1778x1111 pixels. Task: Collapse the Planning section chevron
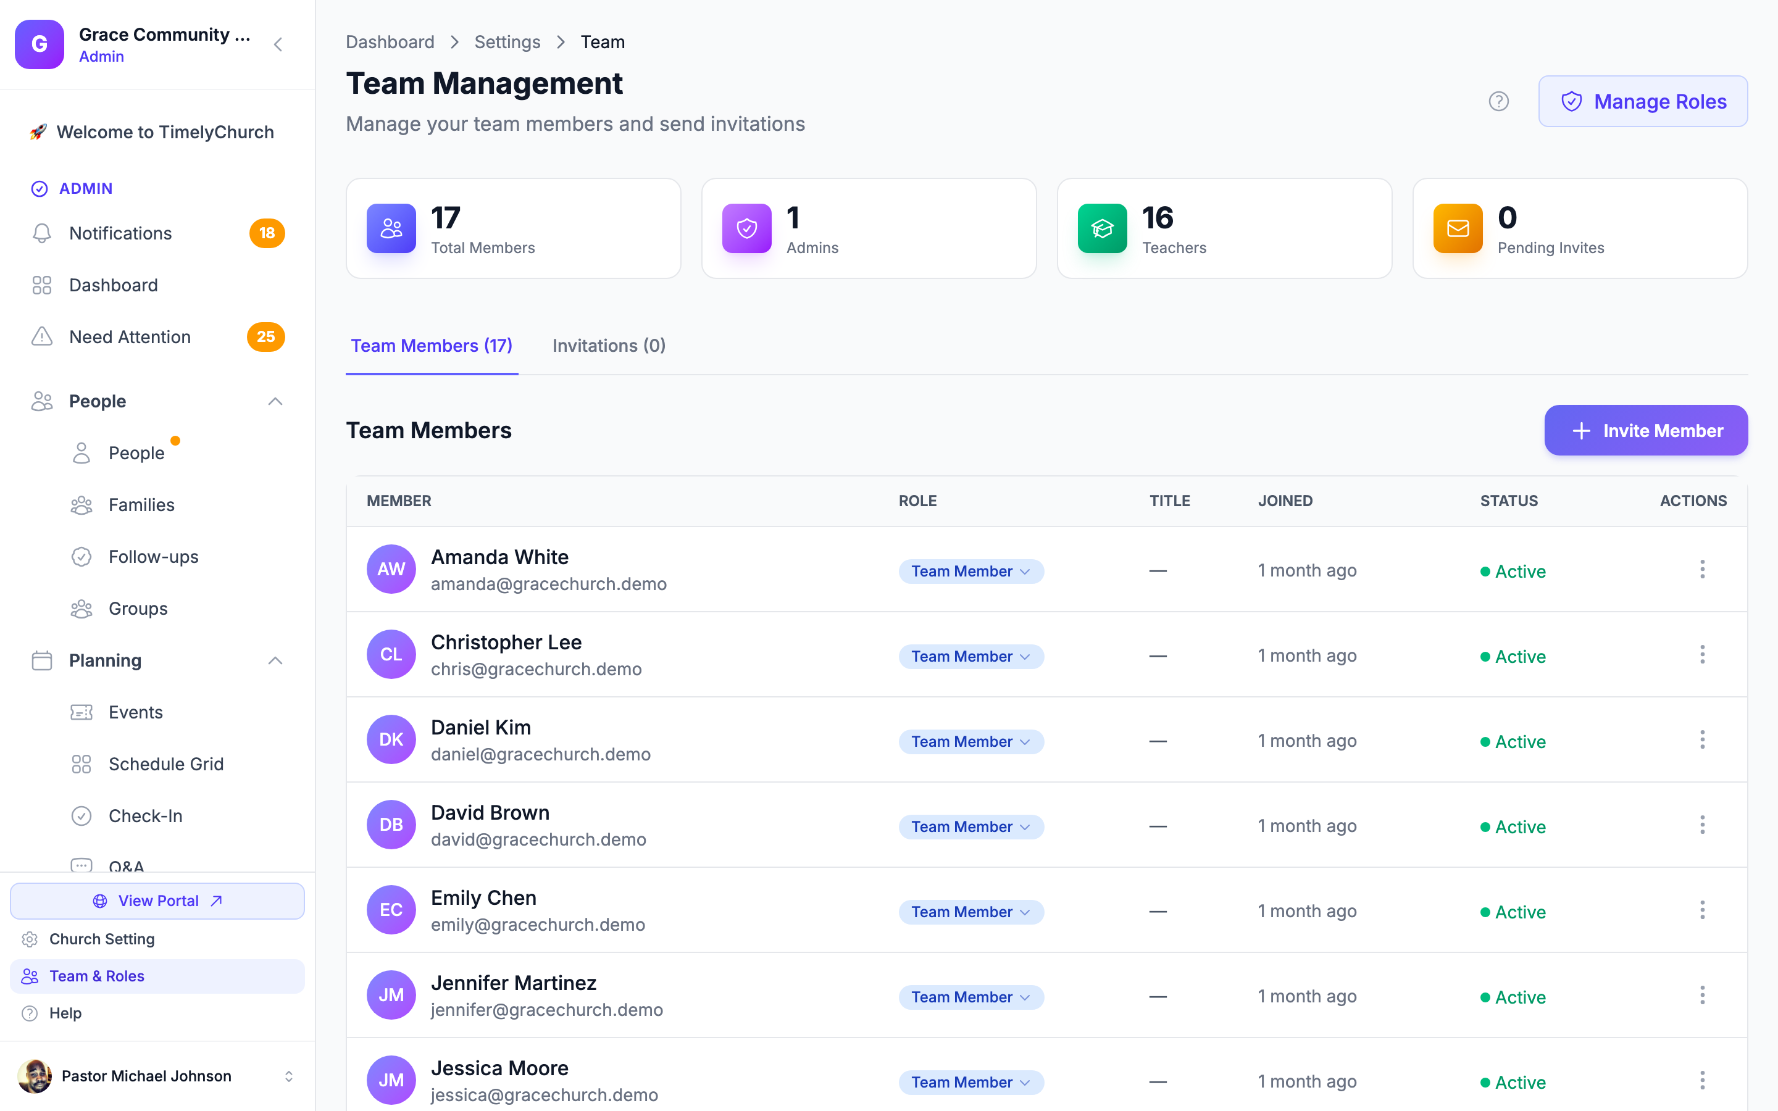tap(275, 660)
